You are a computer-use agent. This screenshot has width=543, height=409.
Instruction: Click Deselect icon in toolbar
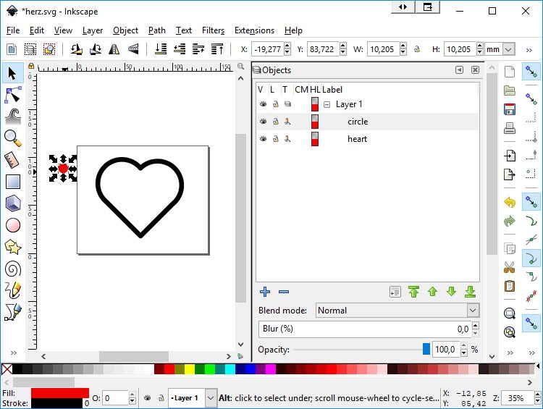pyautogui.click(x=49, y=49)
